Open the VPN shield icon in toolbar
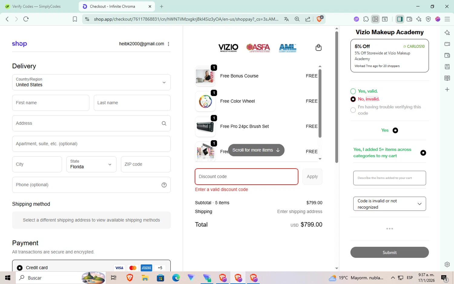The height and width of the screenshot is (284, 454). pos(428,19)
